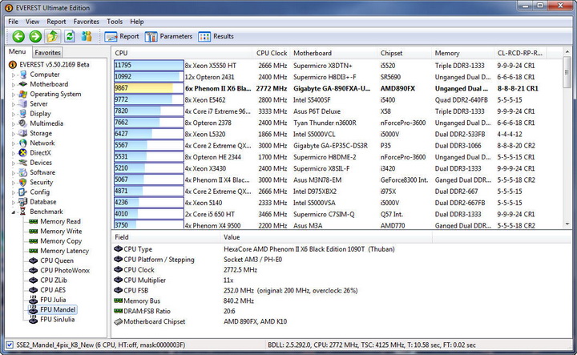Select the Database icon in the tree

pyautogui.click(x=23, y=202)
